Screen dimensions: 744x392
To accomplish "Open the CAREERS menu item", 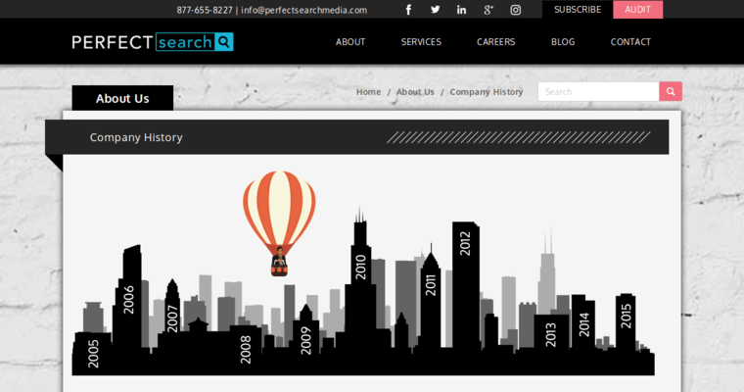I will point(496,42).
